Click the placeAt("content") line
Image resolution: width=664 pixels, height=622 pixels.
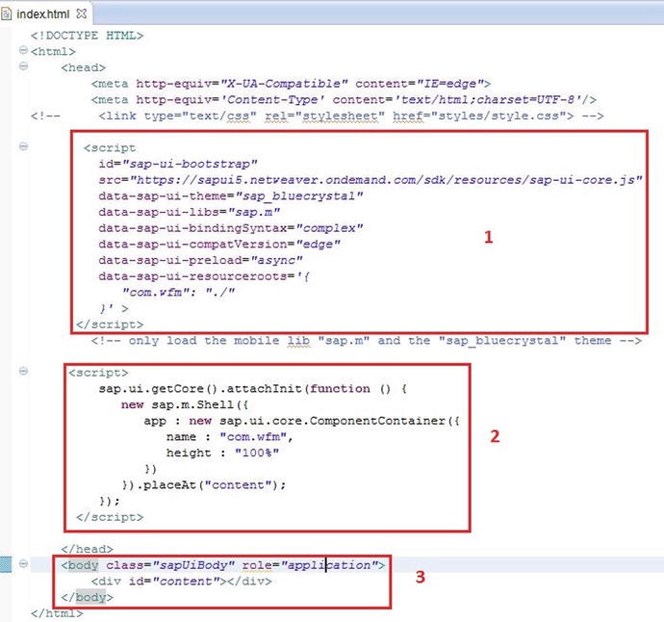(x=204, y=485)
